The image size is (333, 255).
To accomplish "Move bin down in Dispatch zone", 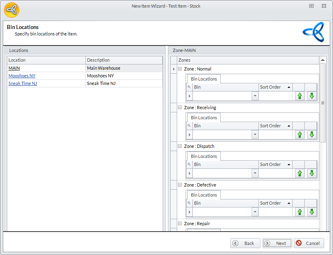I will (x=311, y=173).
